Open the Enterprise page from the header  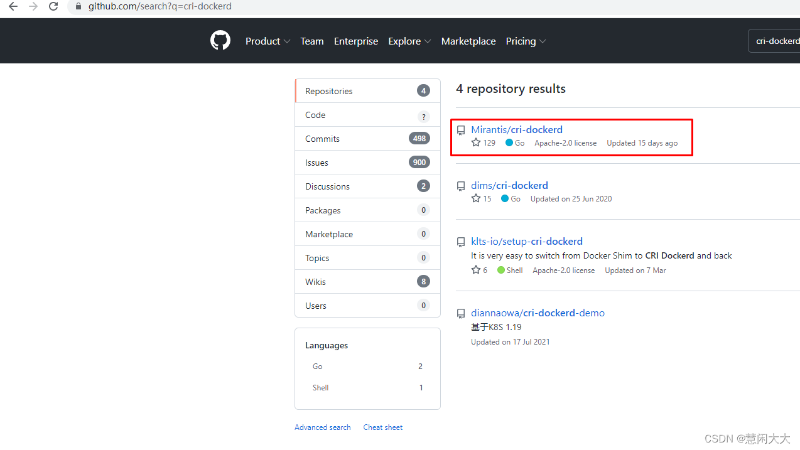[x=356, y=41]
